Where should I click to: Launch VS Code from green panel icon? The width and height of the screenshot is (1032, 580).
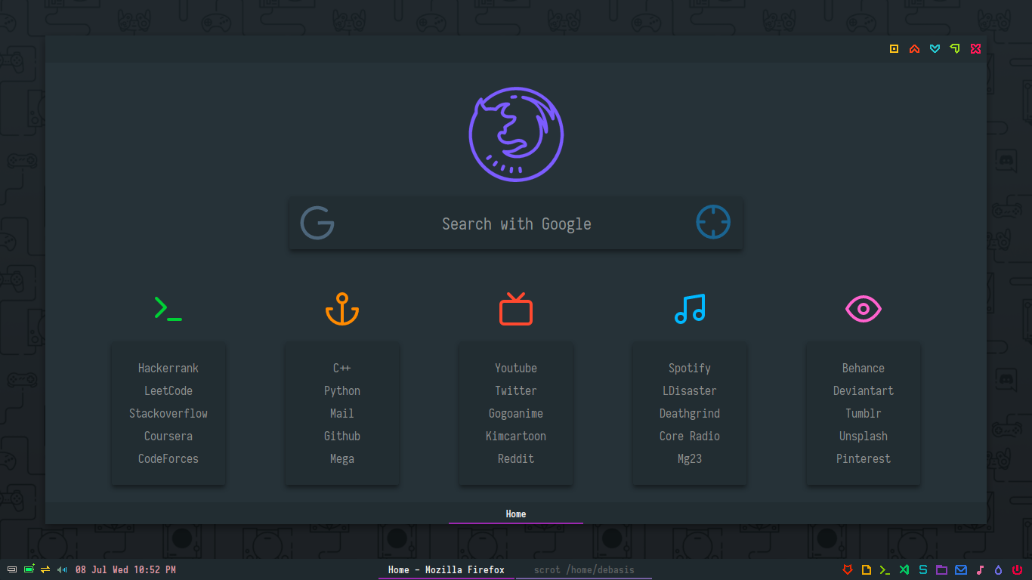[904, 569]
